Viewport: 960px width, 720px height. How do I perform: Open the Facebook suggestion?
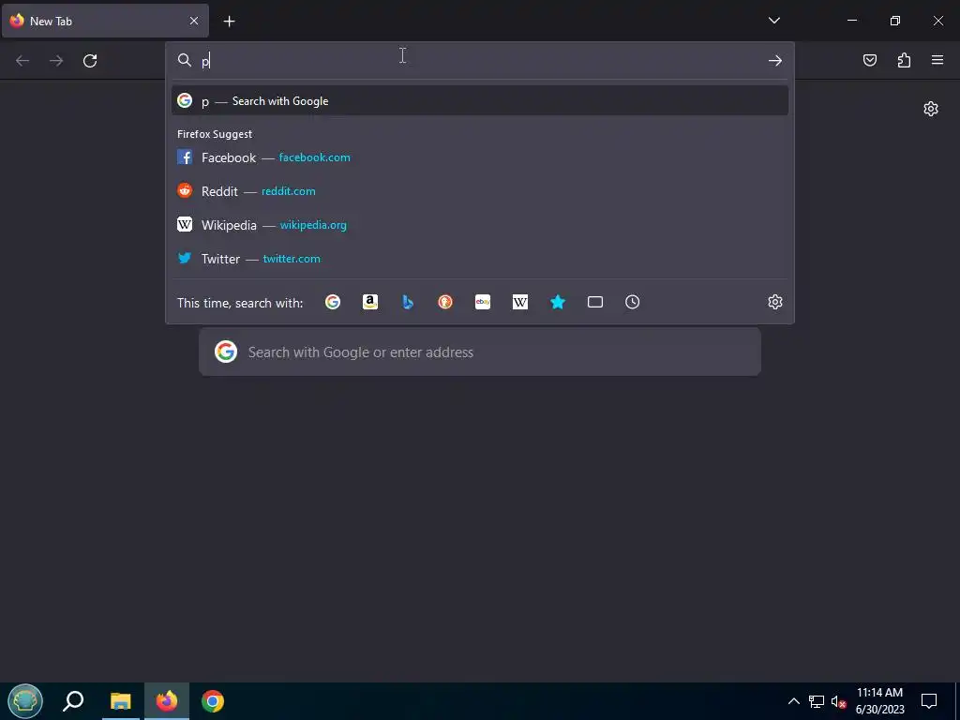point(480,157)
